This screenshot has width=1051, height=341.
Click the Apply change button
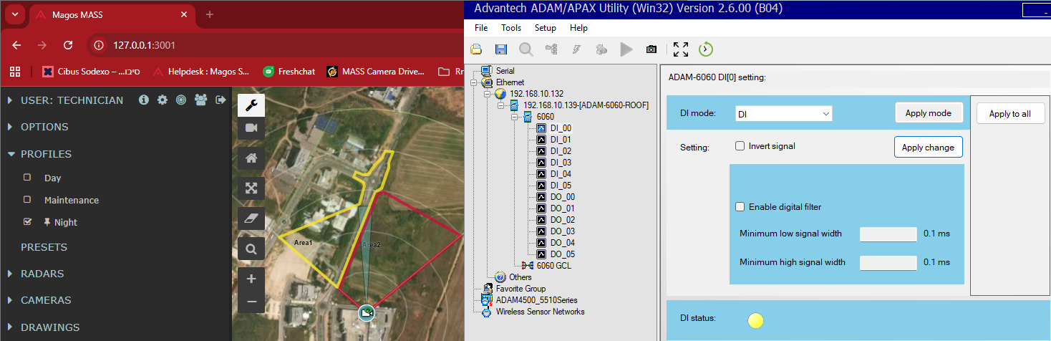(928, 147)
